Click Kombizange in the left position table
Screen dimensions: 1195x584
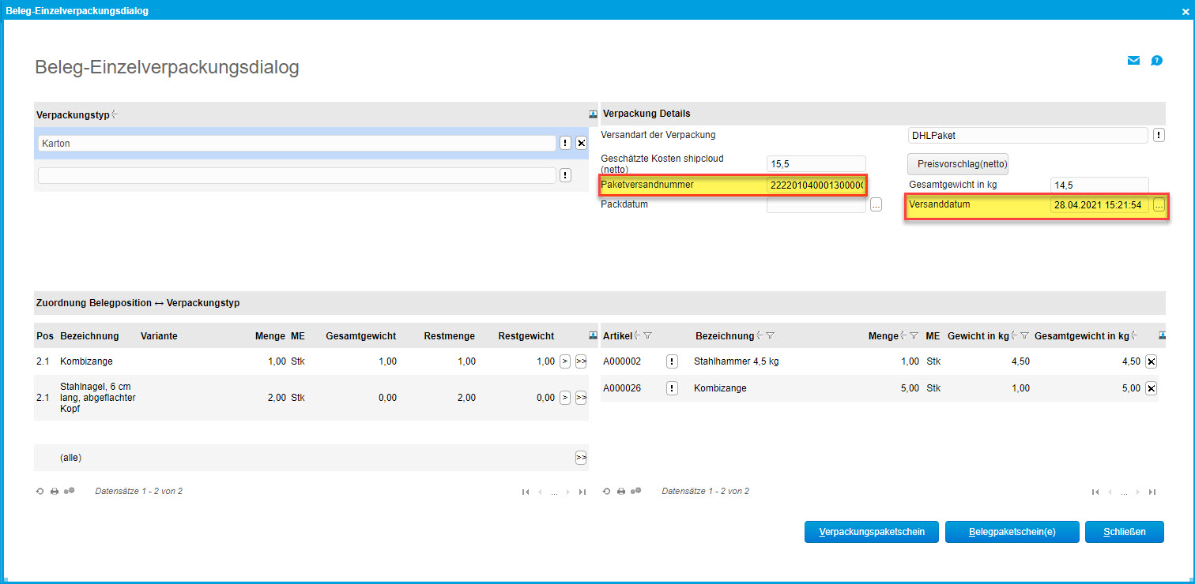pyautogui.click(x=87, y=361)
